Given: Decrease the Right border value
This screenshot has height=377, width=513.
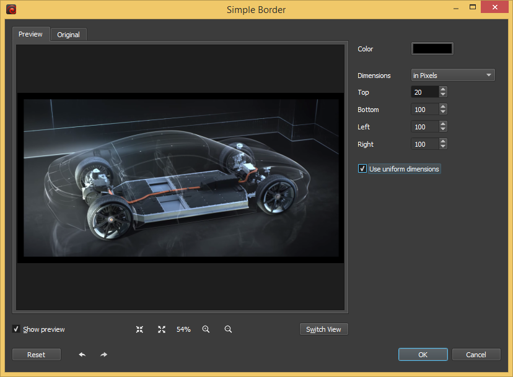Looking at the screenshot, I should pyautogui.click(x=443, y=147).
